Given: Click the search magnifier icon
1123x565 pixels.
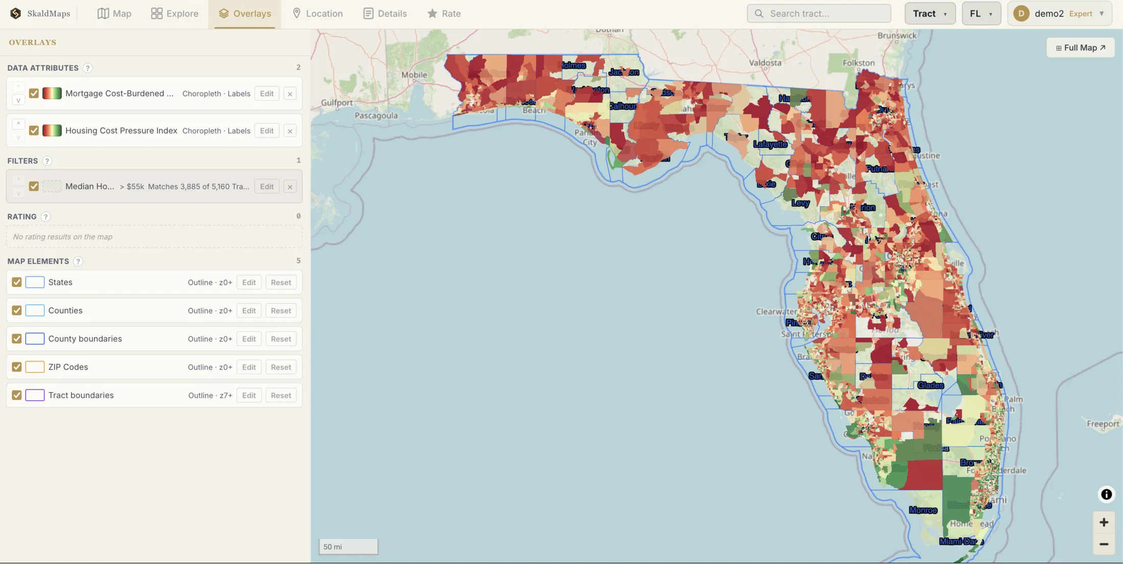Looking at the screenshot, I should tap(759, 13).
